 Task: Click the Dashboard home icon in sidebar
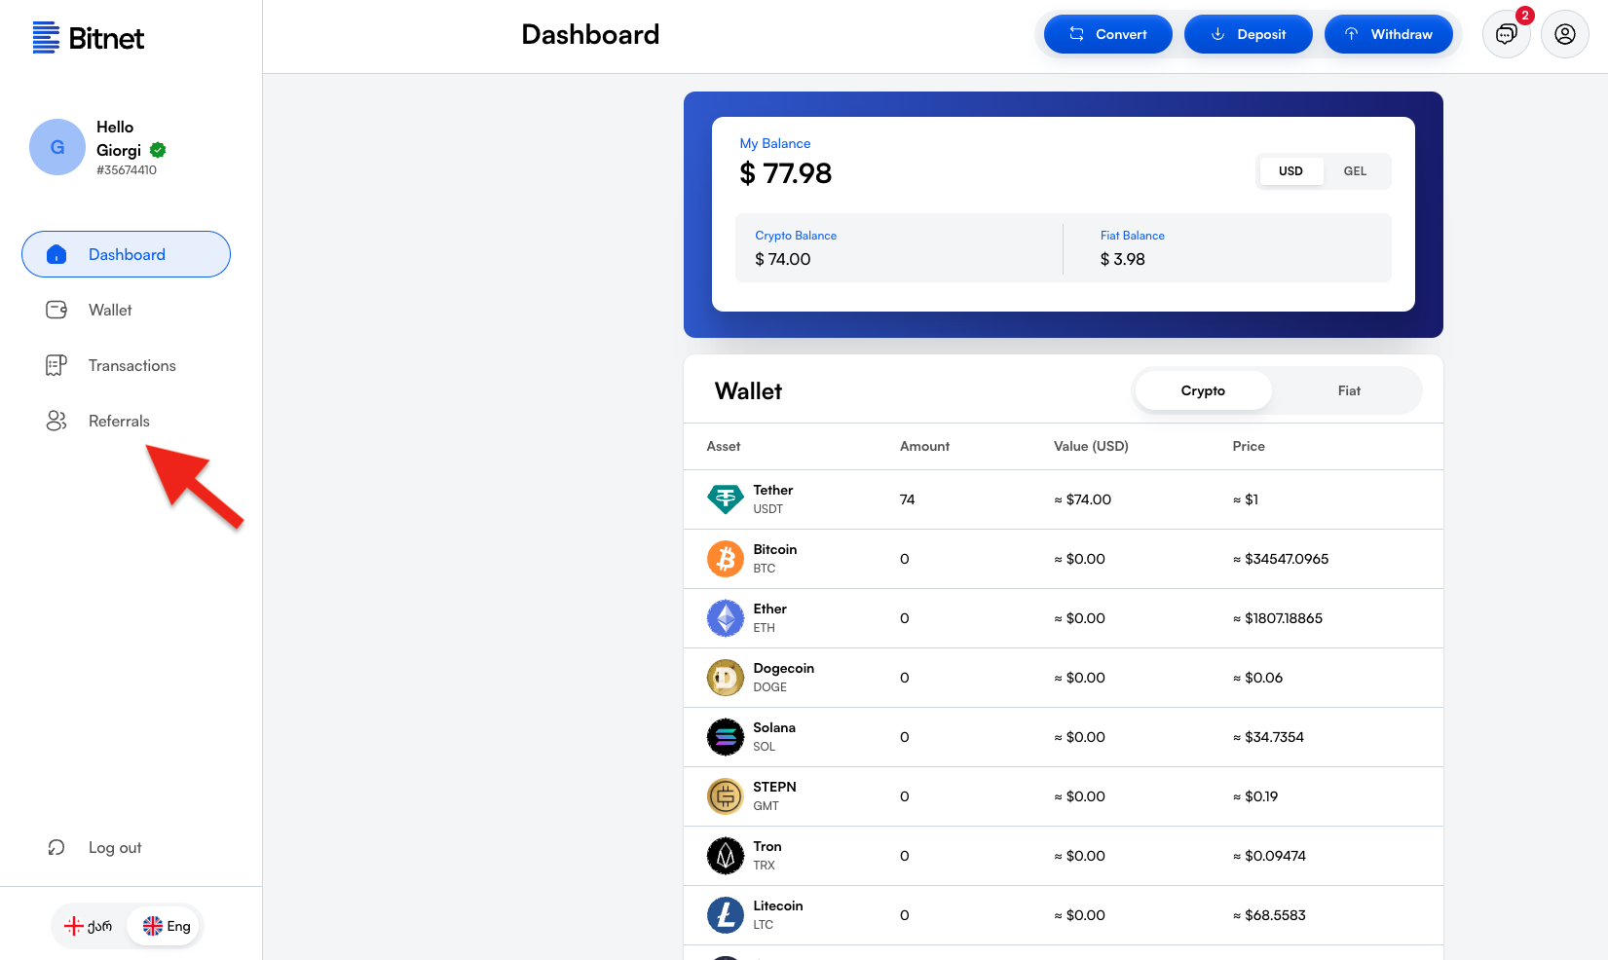tap(56, 254)
